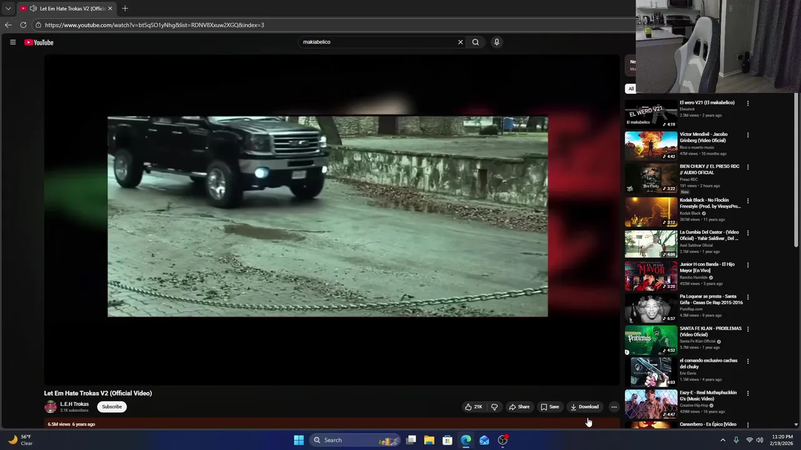Open more actions ellipsis under the video
Screen dimensions: 801x450
coord(614,407)
